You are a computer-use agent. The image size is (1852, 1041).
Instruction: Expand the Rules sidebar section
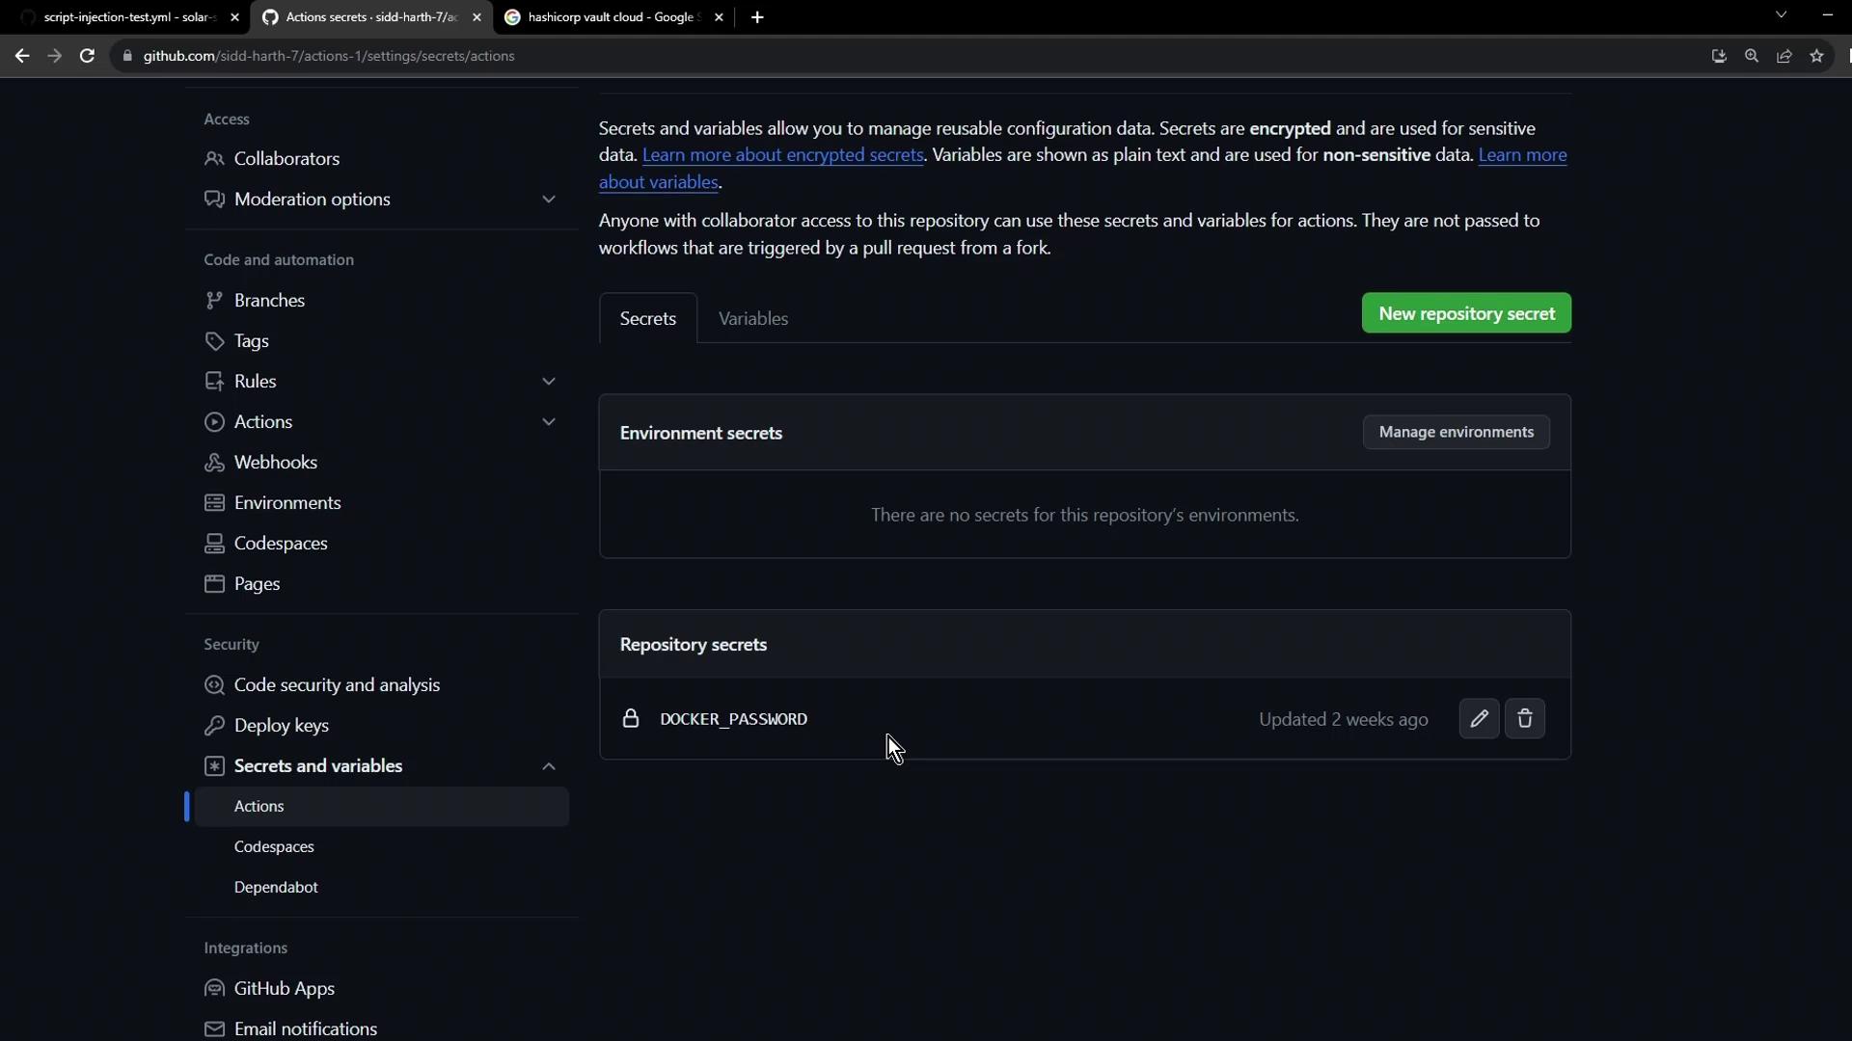(549, 382)
